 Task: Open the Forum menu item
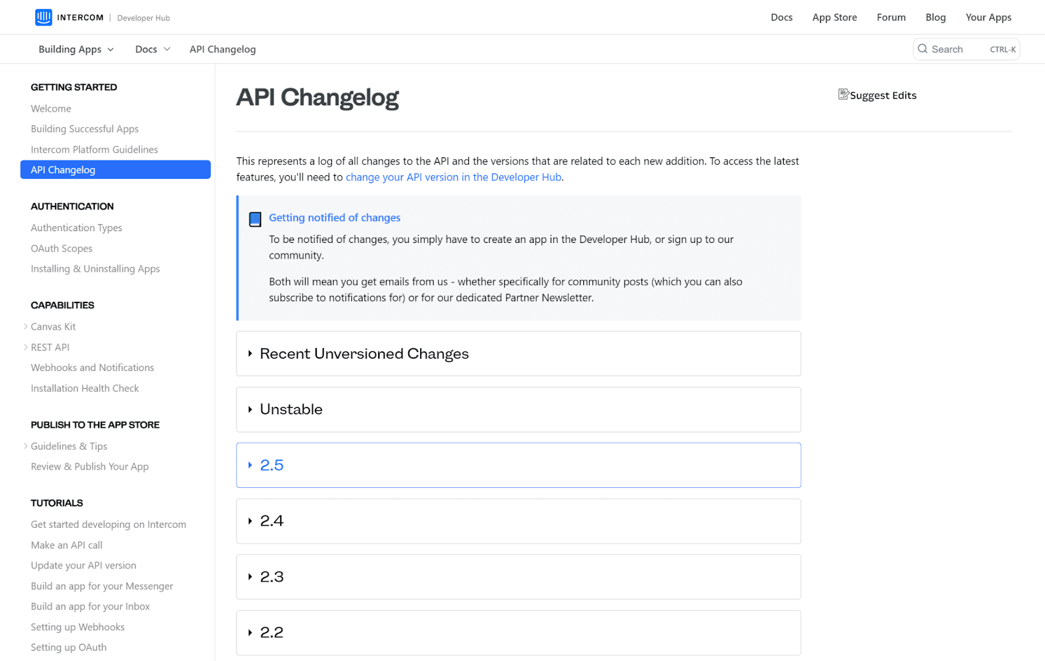[x=891, y=17]
